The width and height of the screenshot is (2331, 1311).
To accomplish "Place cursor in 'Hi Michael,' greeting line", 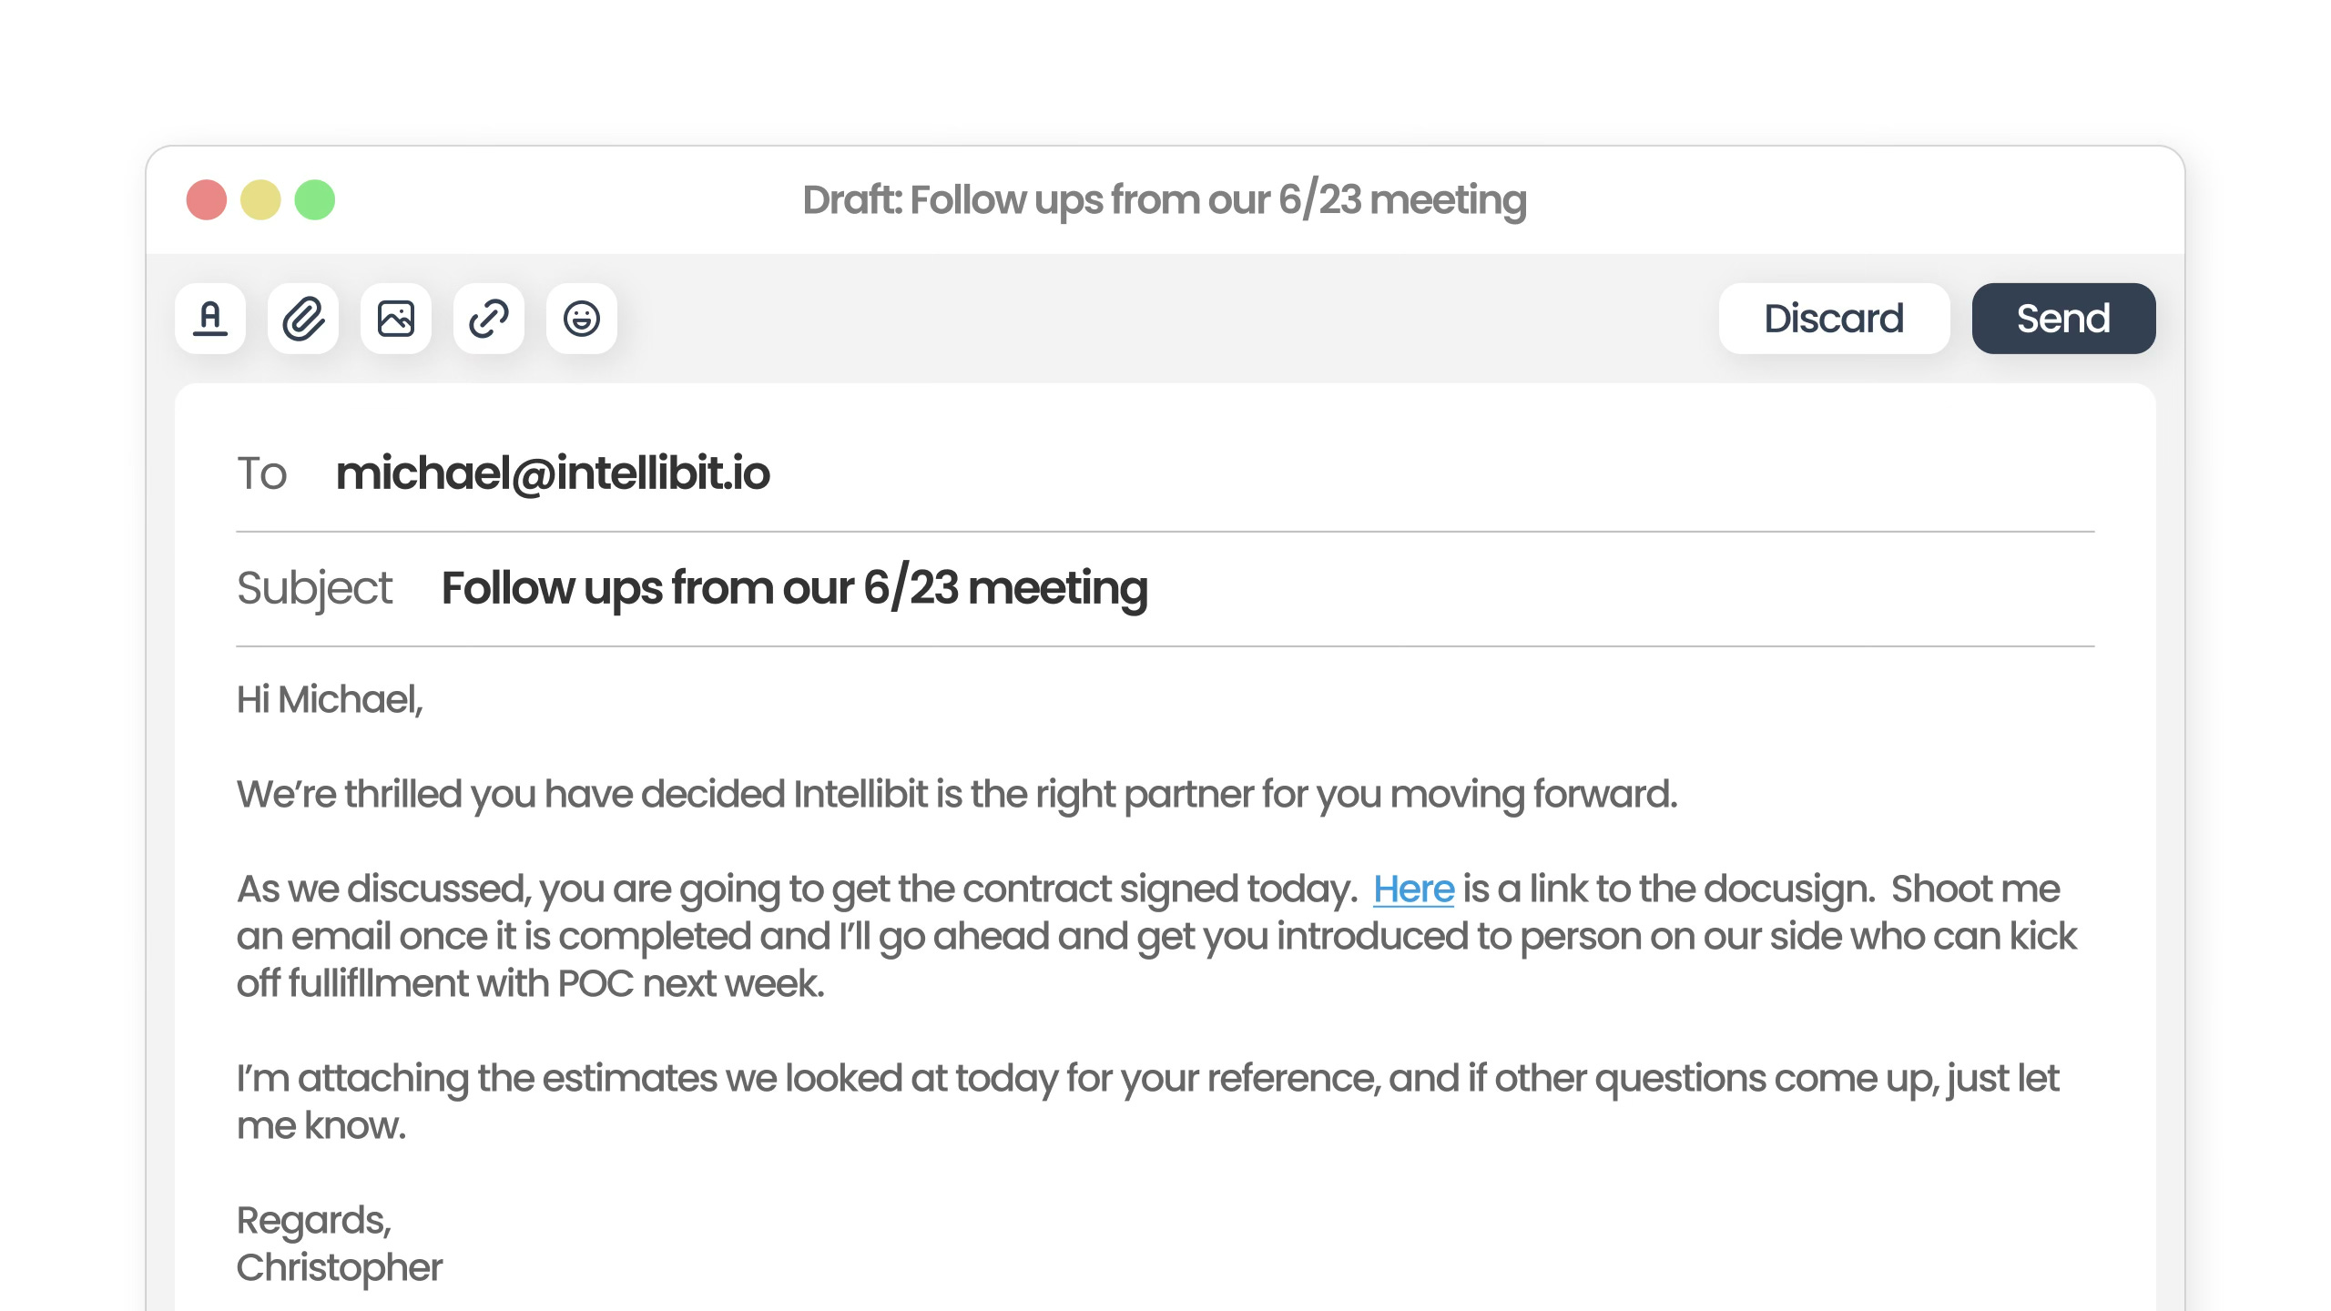I will click(330, 700).
